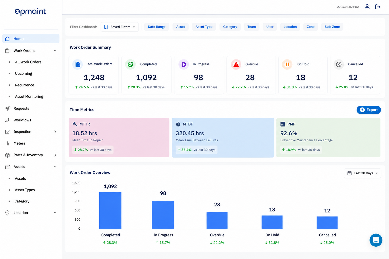Click the logout icon in header

pyautogui.click(x=378, y=7)
